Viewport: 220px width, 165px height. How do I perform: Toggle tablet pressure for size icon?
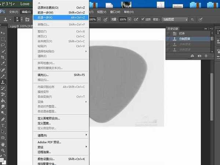(200, 19)
